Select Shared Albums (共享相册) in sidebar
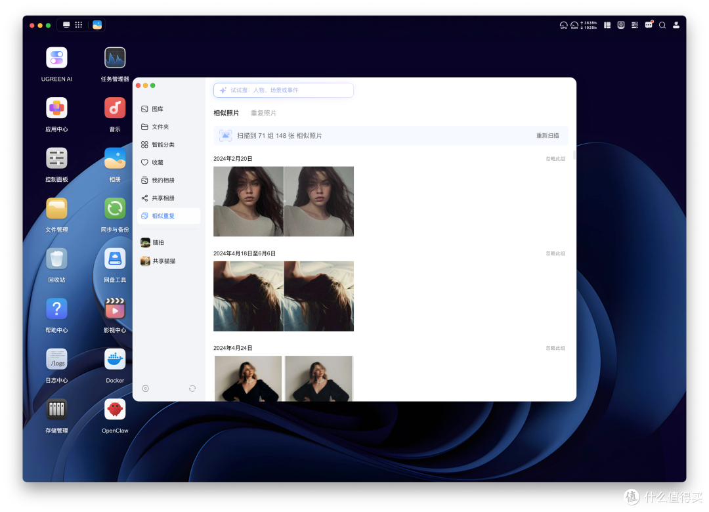The image size is (709, 512). pos(169,198)
